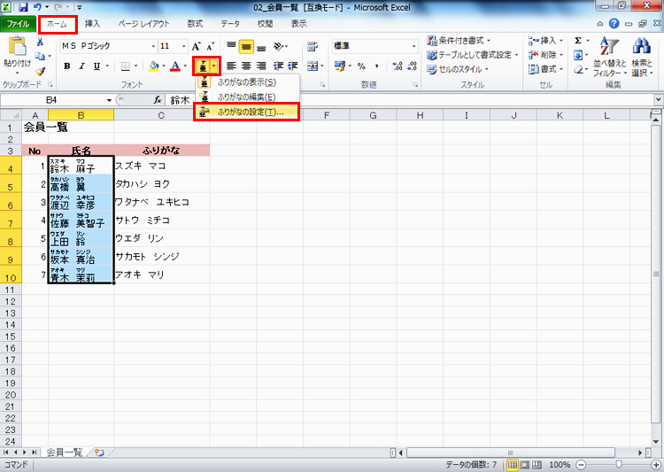Click the AutoSum sigma icon
Screen dimensions: 664x472
[x=578, y=41]
